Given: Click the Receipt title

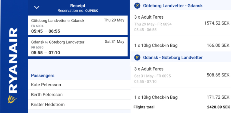Looking at the screenshot, I should pyautogui.click(x=78, y=6).
